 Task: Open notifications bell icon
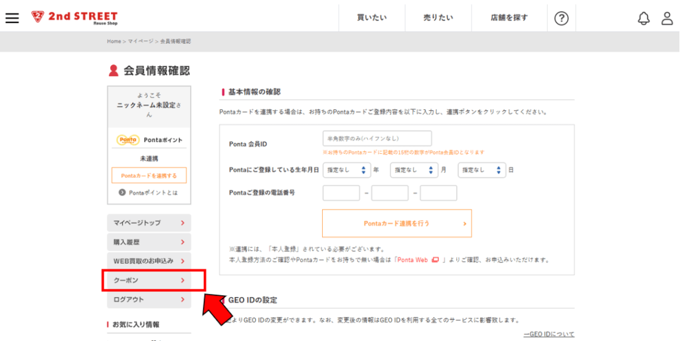point(643,18)
